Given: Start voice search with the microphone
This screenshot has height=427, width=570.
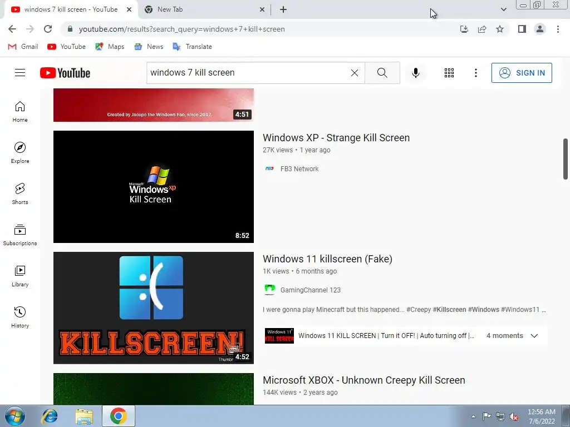Looking at the screenshot, I should click(416, 73).
